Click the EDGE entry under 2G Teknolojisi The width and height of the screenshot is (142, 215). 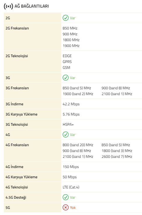pos(67,56)
